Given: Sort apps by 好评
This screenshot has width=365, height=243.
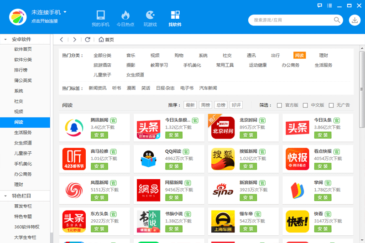Looking at the screenshot, I should coord(236,105).
